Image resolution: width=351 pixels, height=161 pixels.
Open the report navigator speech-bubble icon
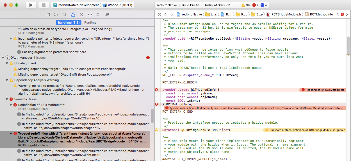(107, 14)
